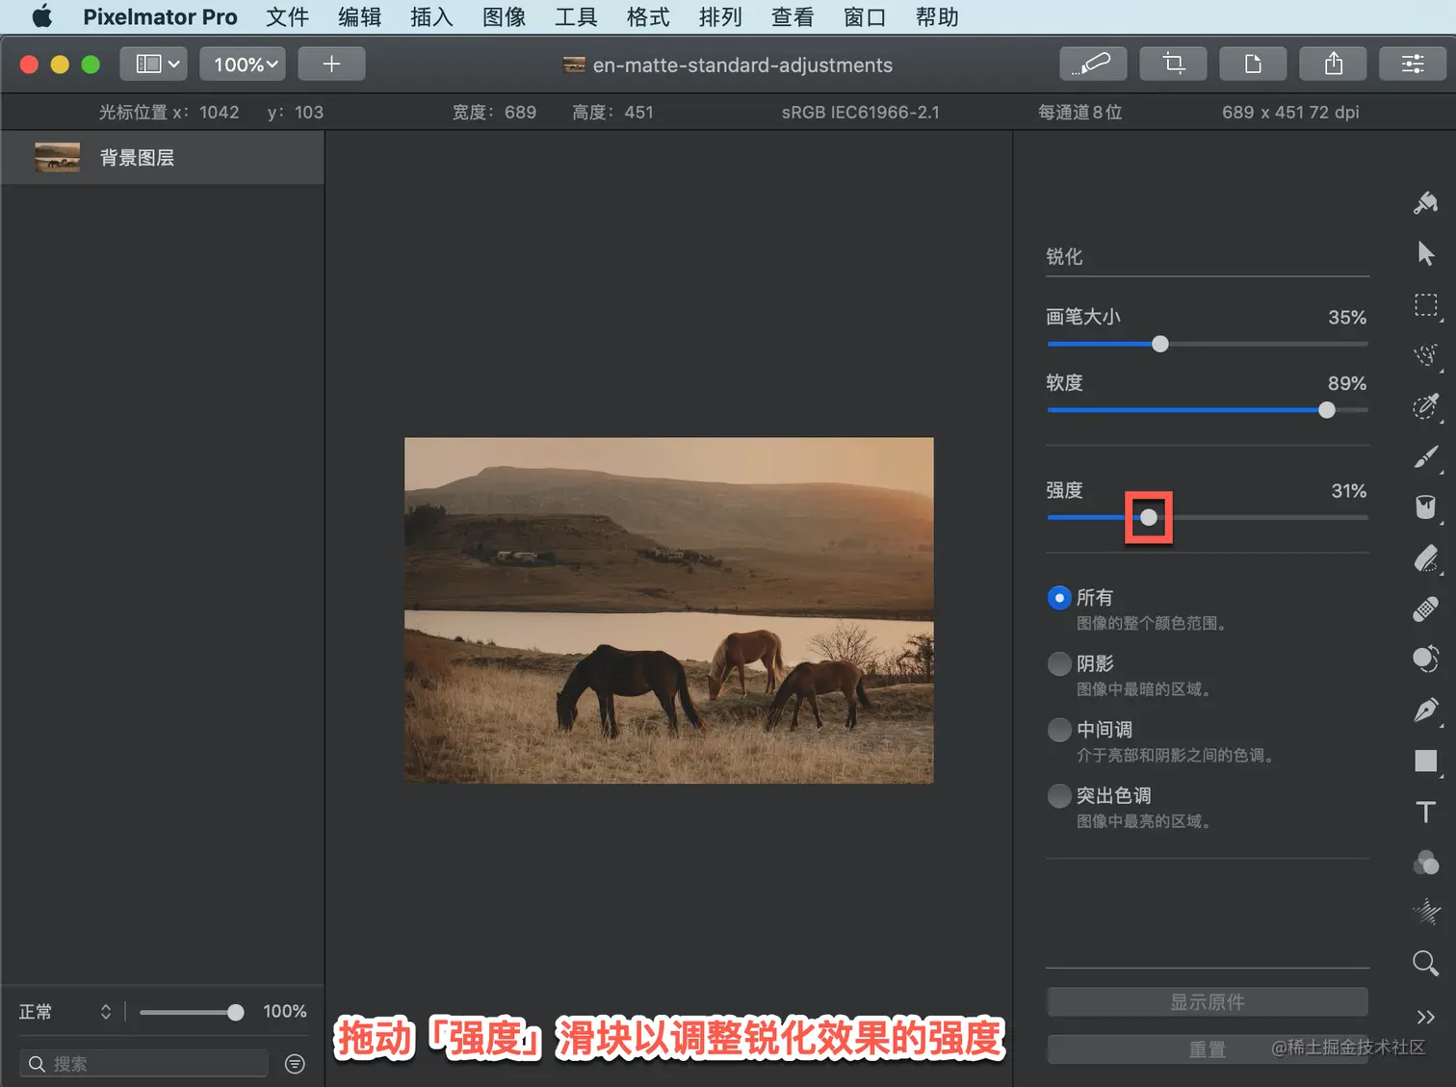Select the Style paint tool at top
This screenshot has height=1087, width=1456.
coord(1426,203)
